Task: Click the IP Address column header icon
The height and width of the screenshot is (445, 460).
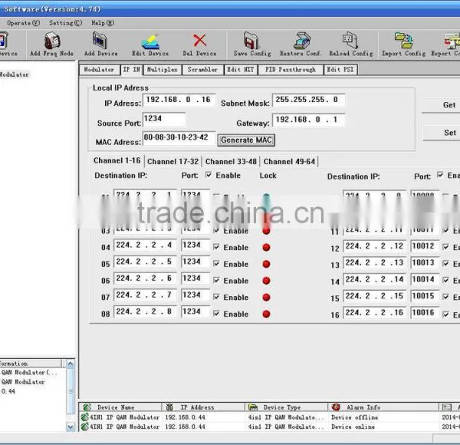Action: [169, 407]
